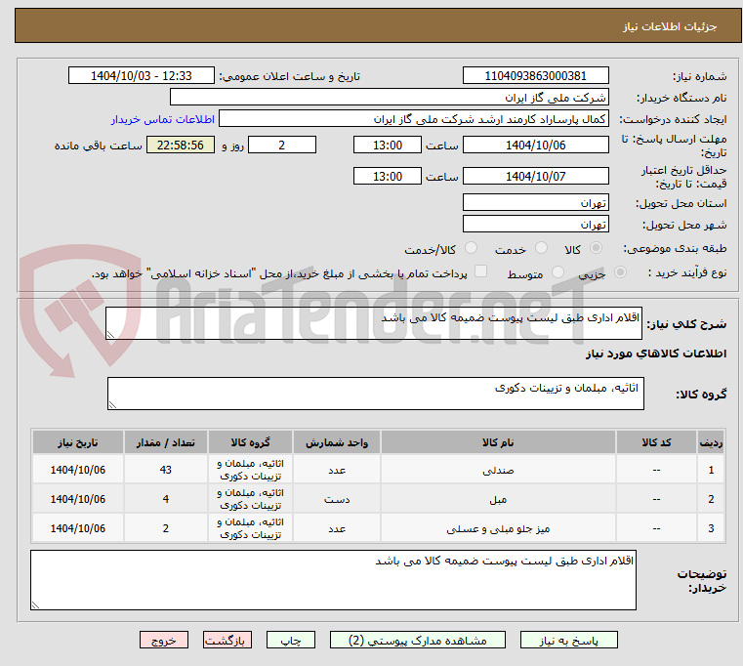Click the کد کالا column header
Viewport: 743px width, 666px height.
point(656,442)
